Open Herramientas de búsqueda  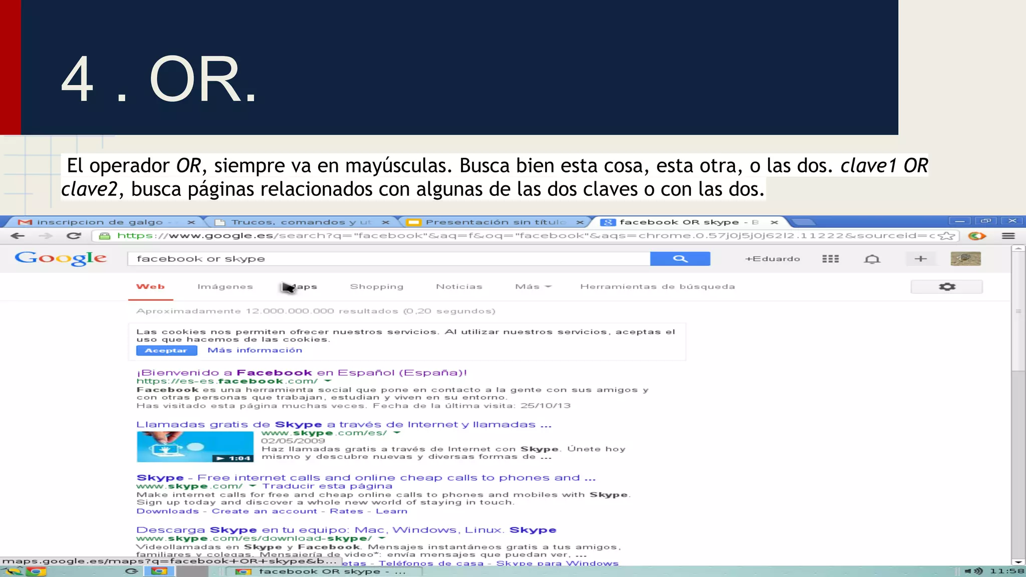click(x=657, y=286)
